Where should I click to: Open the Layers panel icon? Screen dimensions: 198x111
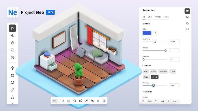click(187, 17)
